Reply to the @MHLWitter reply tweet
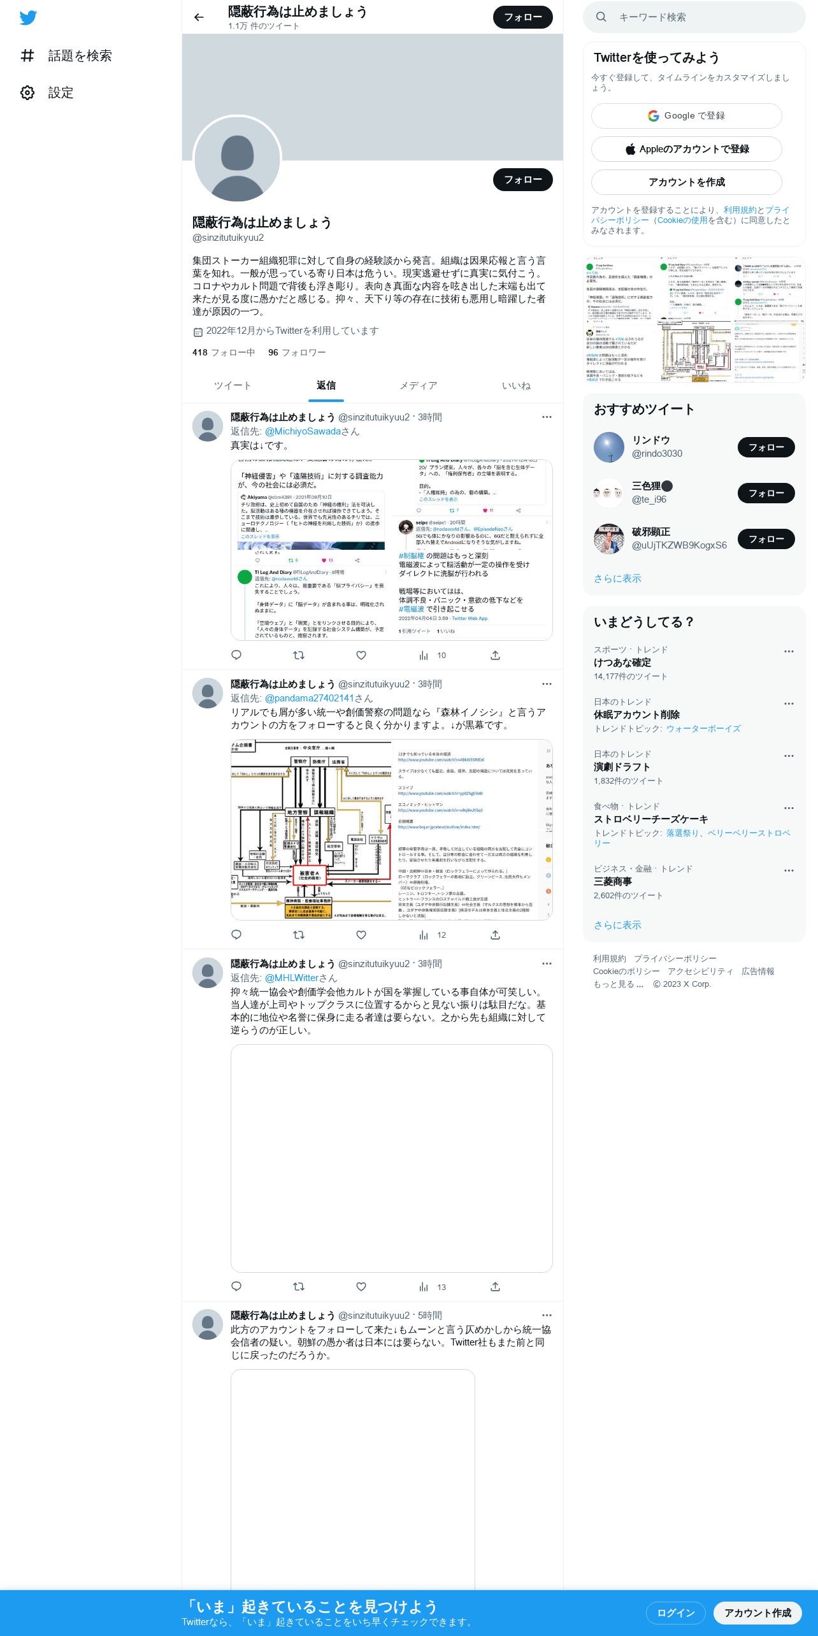The width and height of the screenshot is (818, 1636). (x=236, y=1286)
